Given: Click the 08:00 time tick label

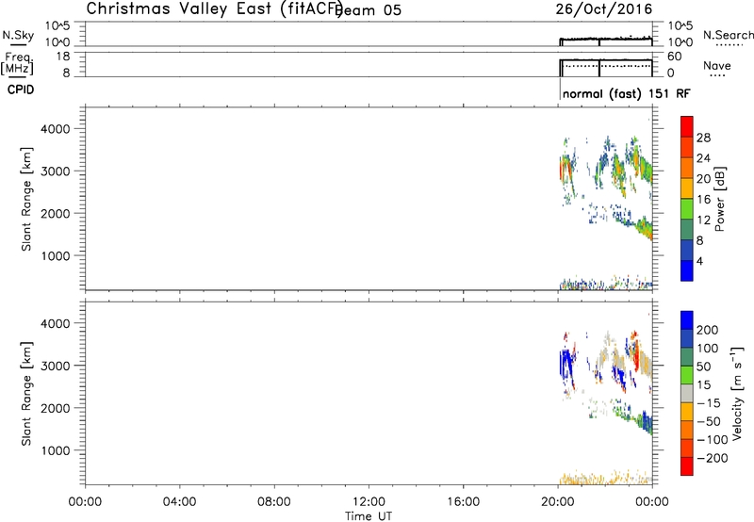Looking at the screenshot, I should (274, 502).
